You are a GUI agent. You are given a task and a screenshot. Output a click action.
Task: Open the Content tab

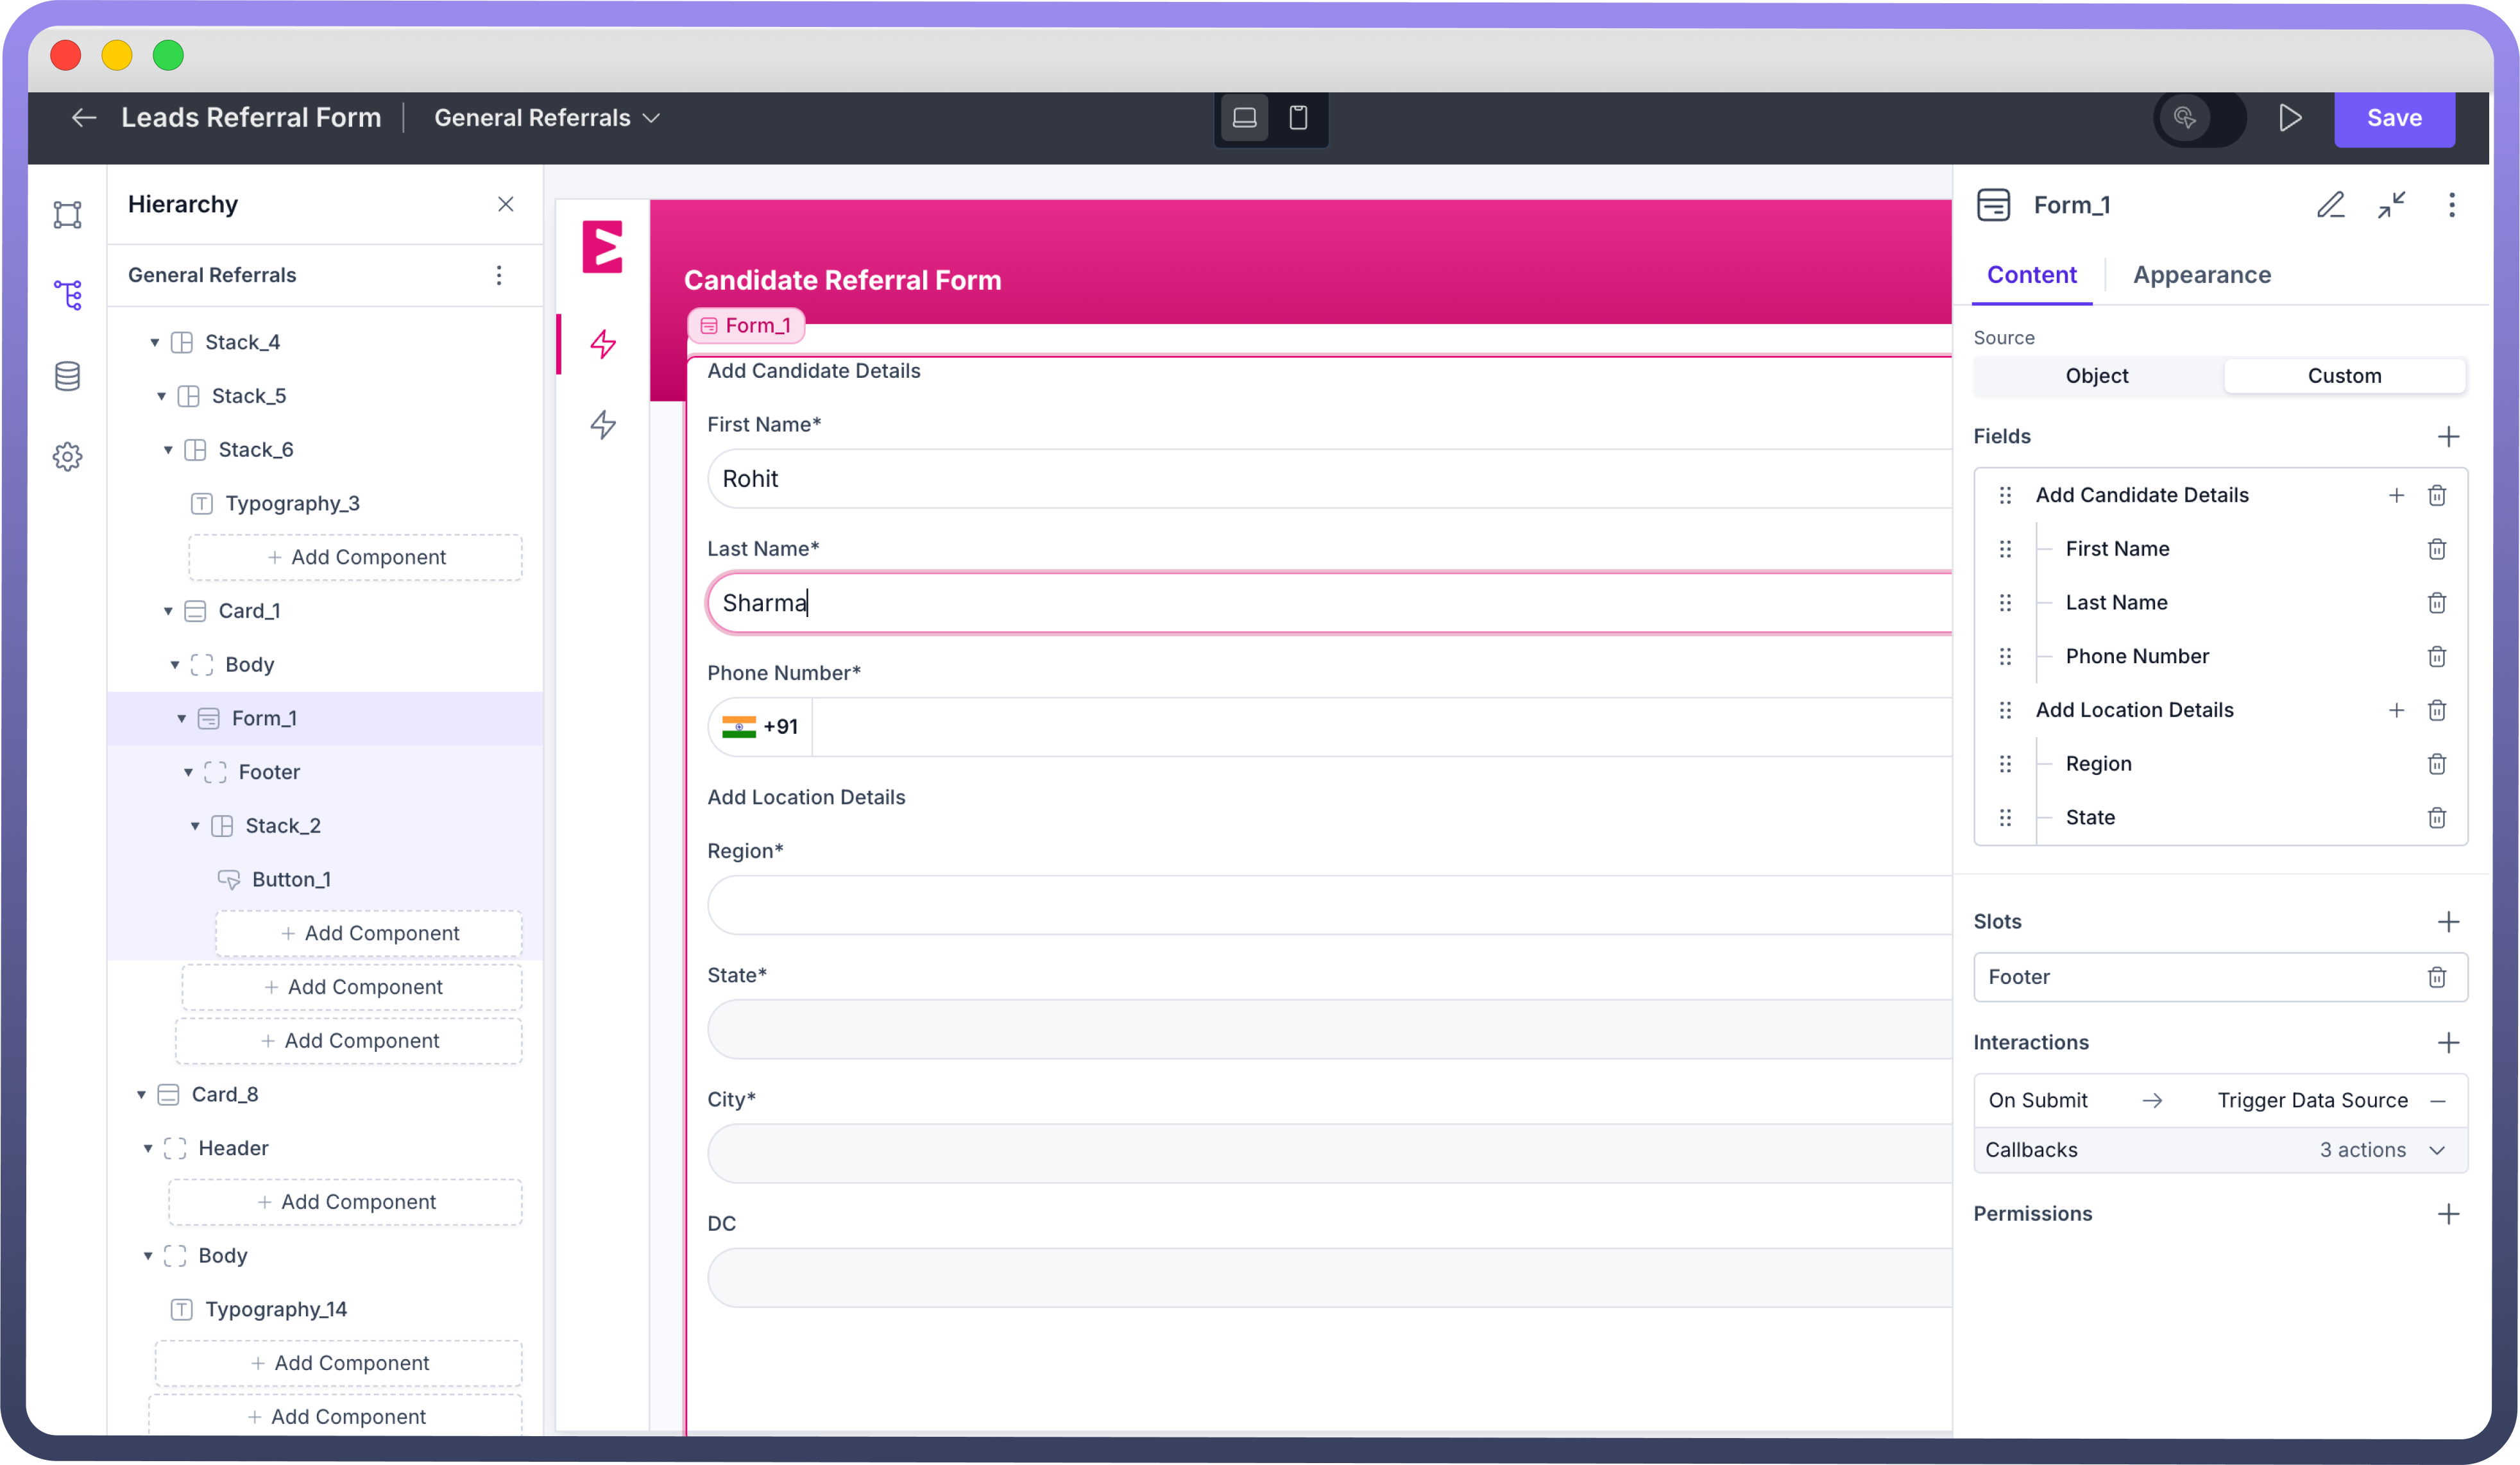point(2031,275)
